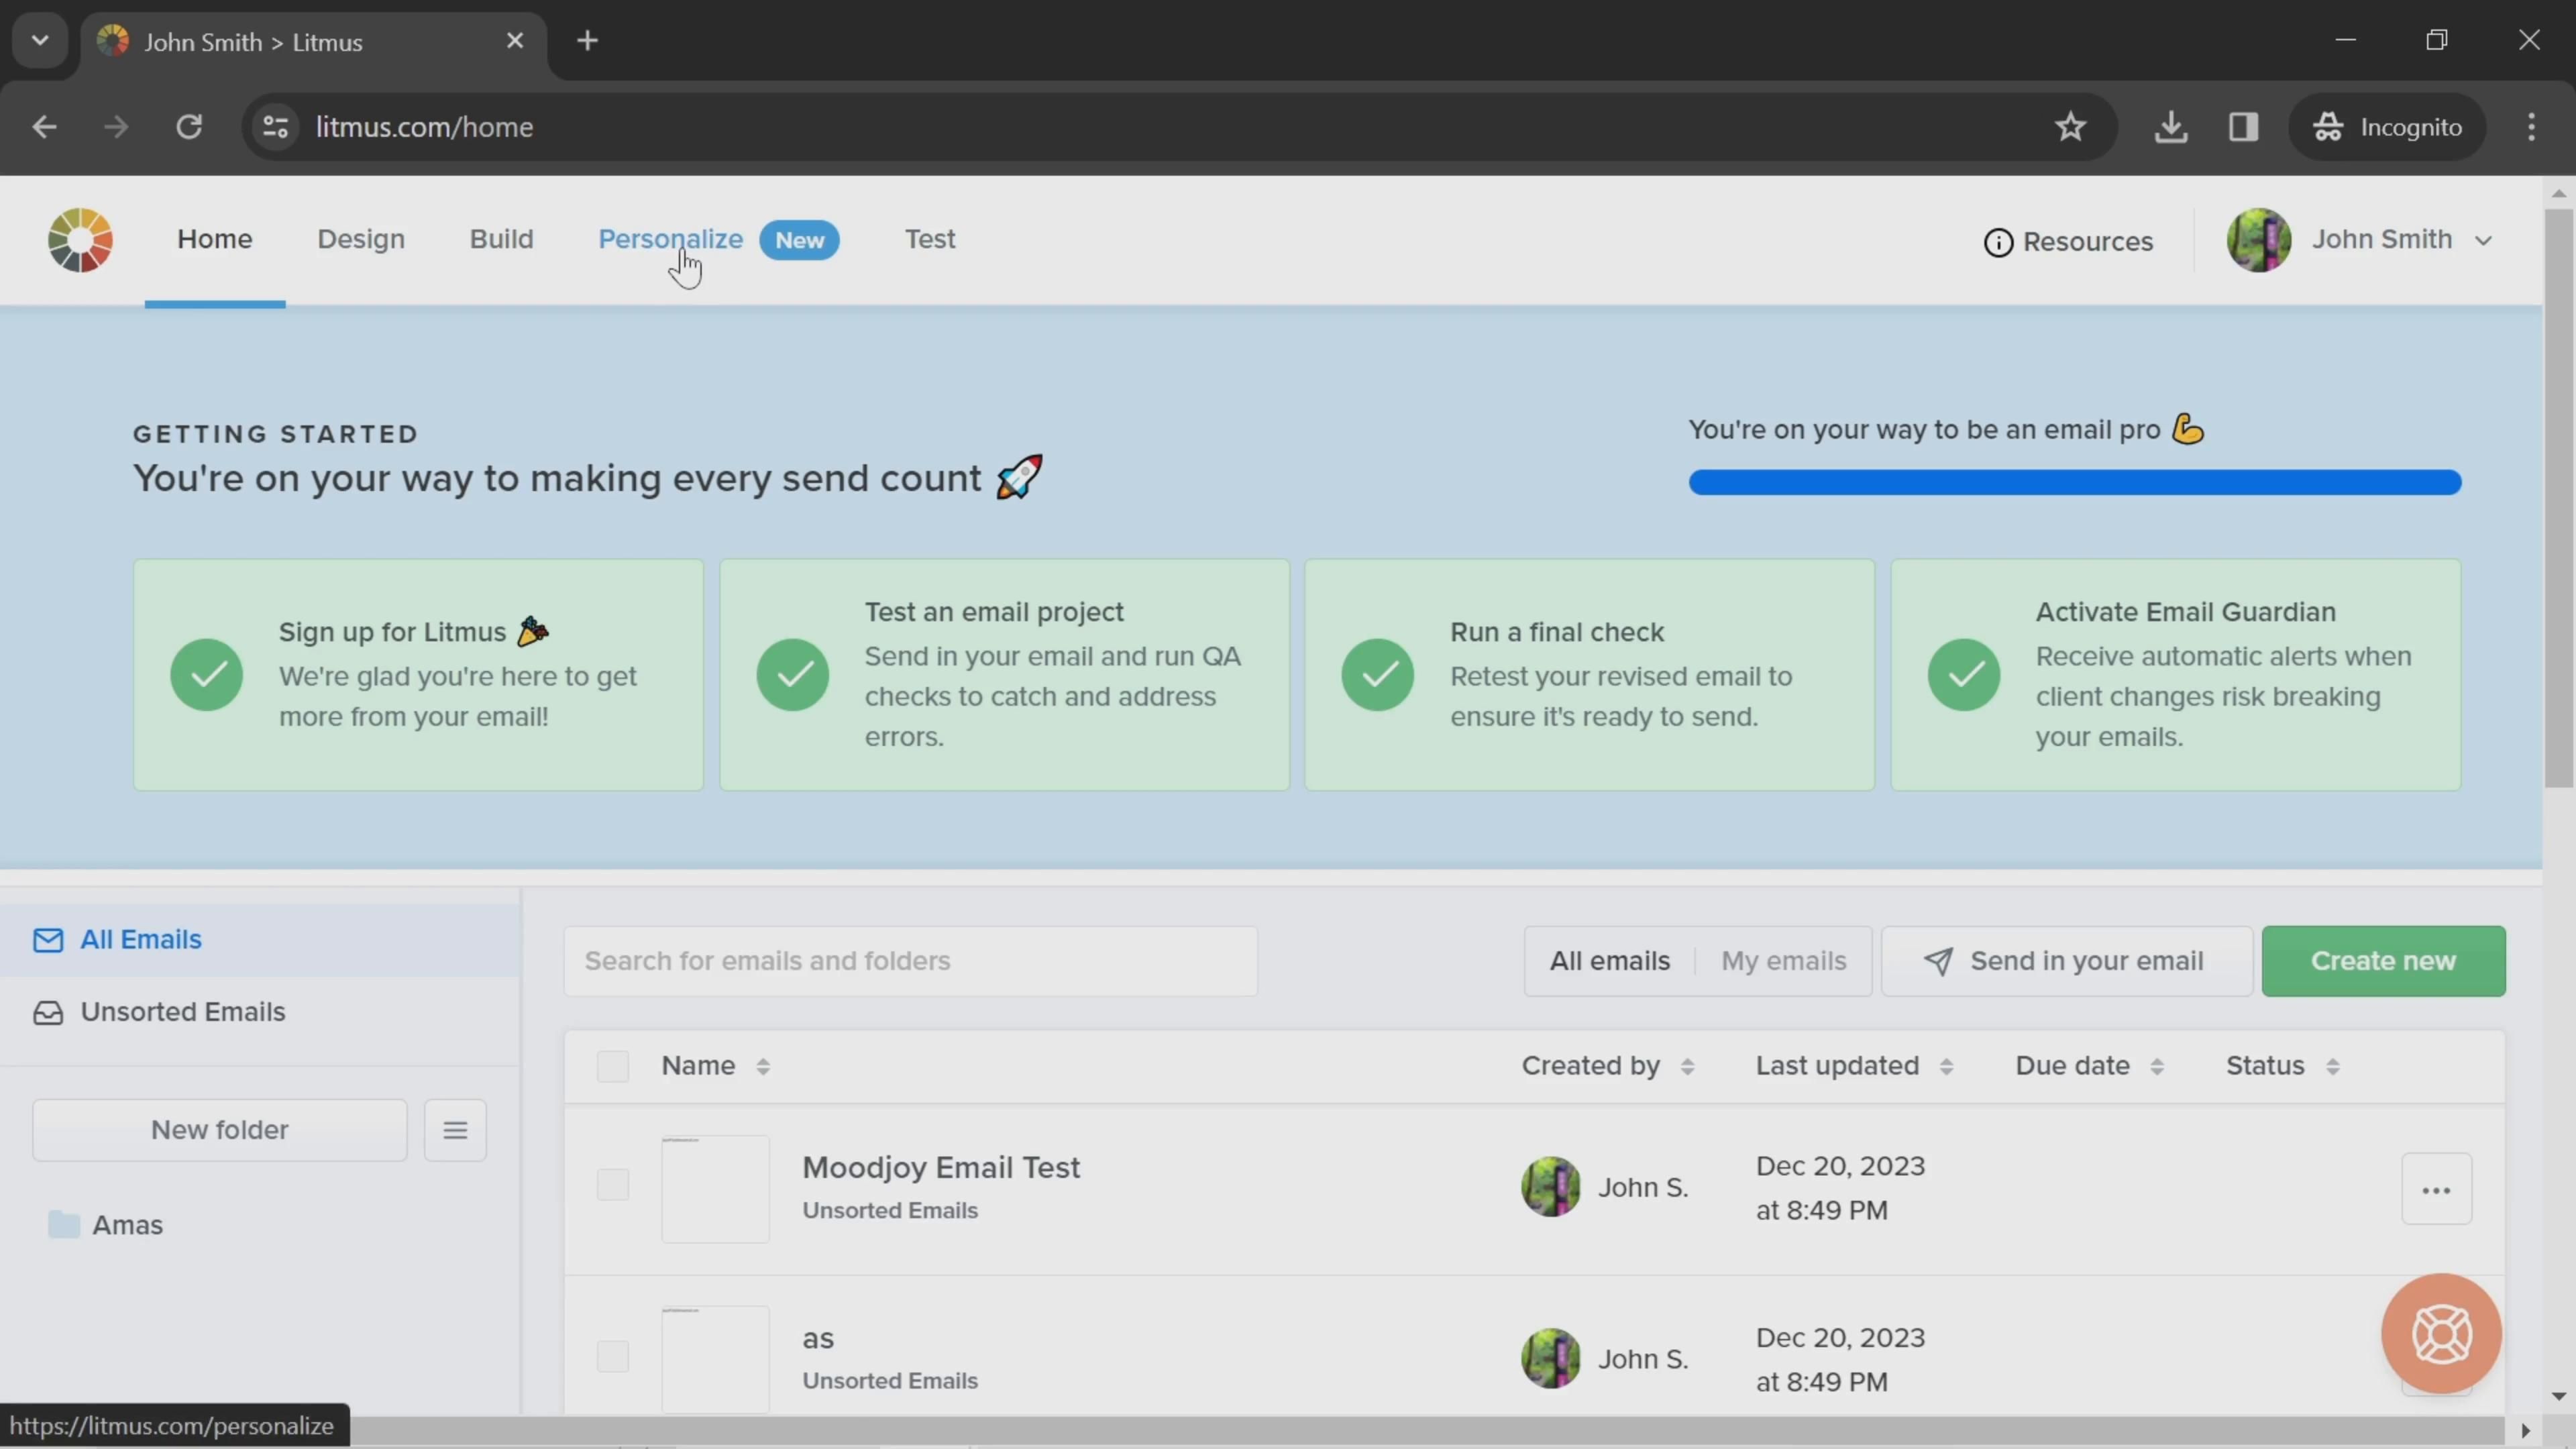The height and width of the screenshot is (1449, 2576).
Task: Expand the John Smith account dropdown
Action: (2483, 240)
